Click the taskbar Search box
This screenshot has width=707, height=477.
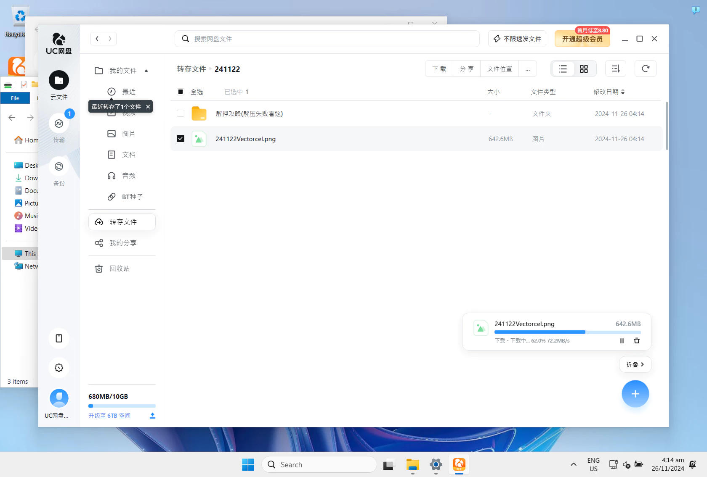(x=319, y=465)
